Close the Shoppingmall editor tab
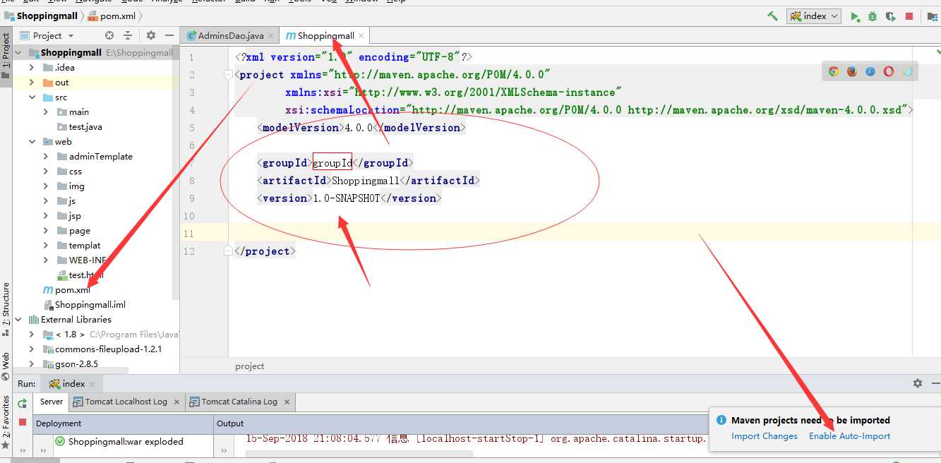941x463 pixels. click(x=361, y=35)
